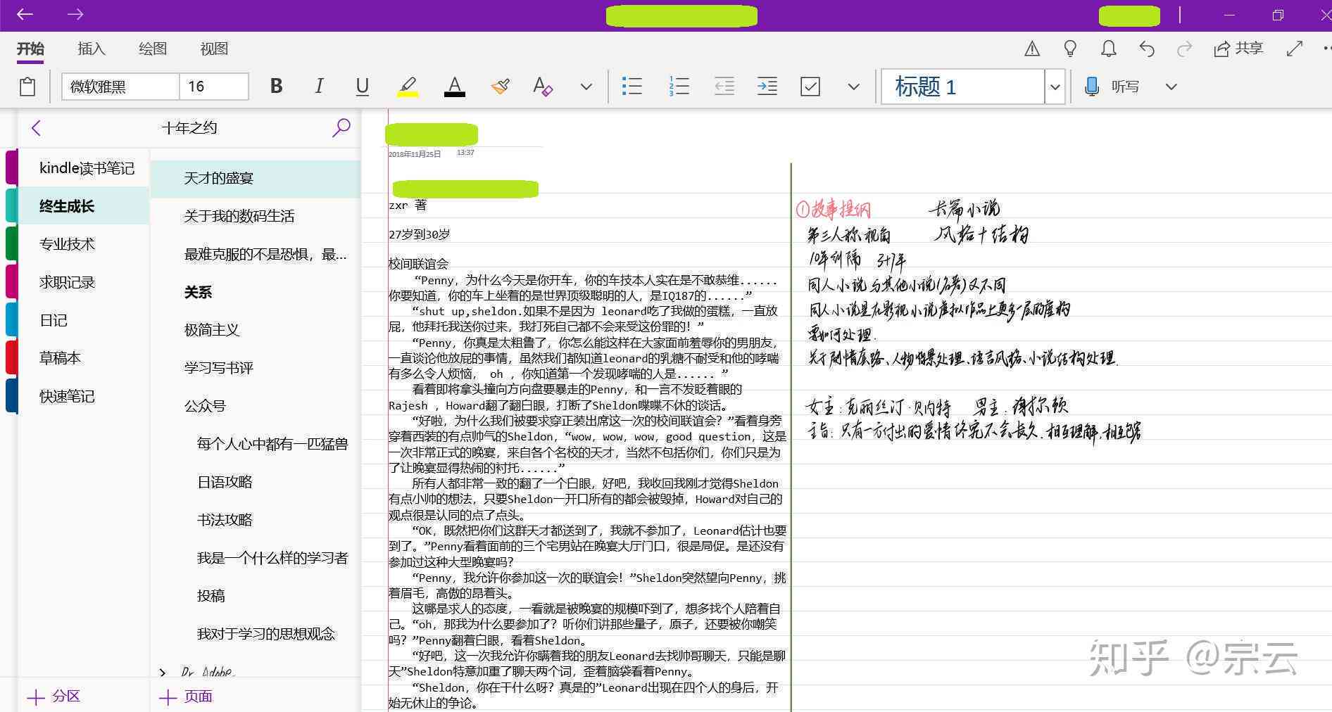Image resolution: width=1332 pixels, height=712 pixels.
Task: Open the page 关系
Action: click(256, 292)
